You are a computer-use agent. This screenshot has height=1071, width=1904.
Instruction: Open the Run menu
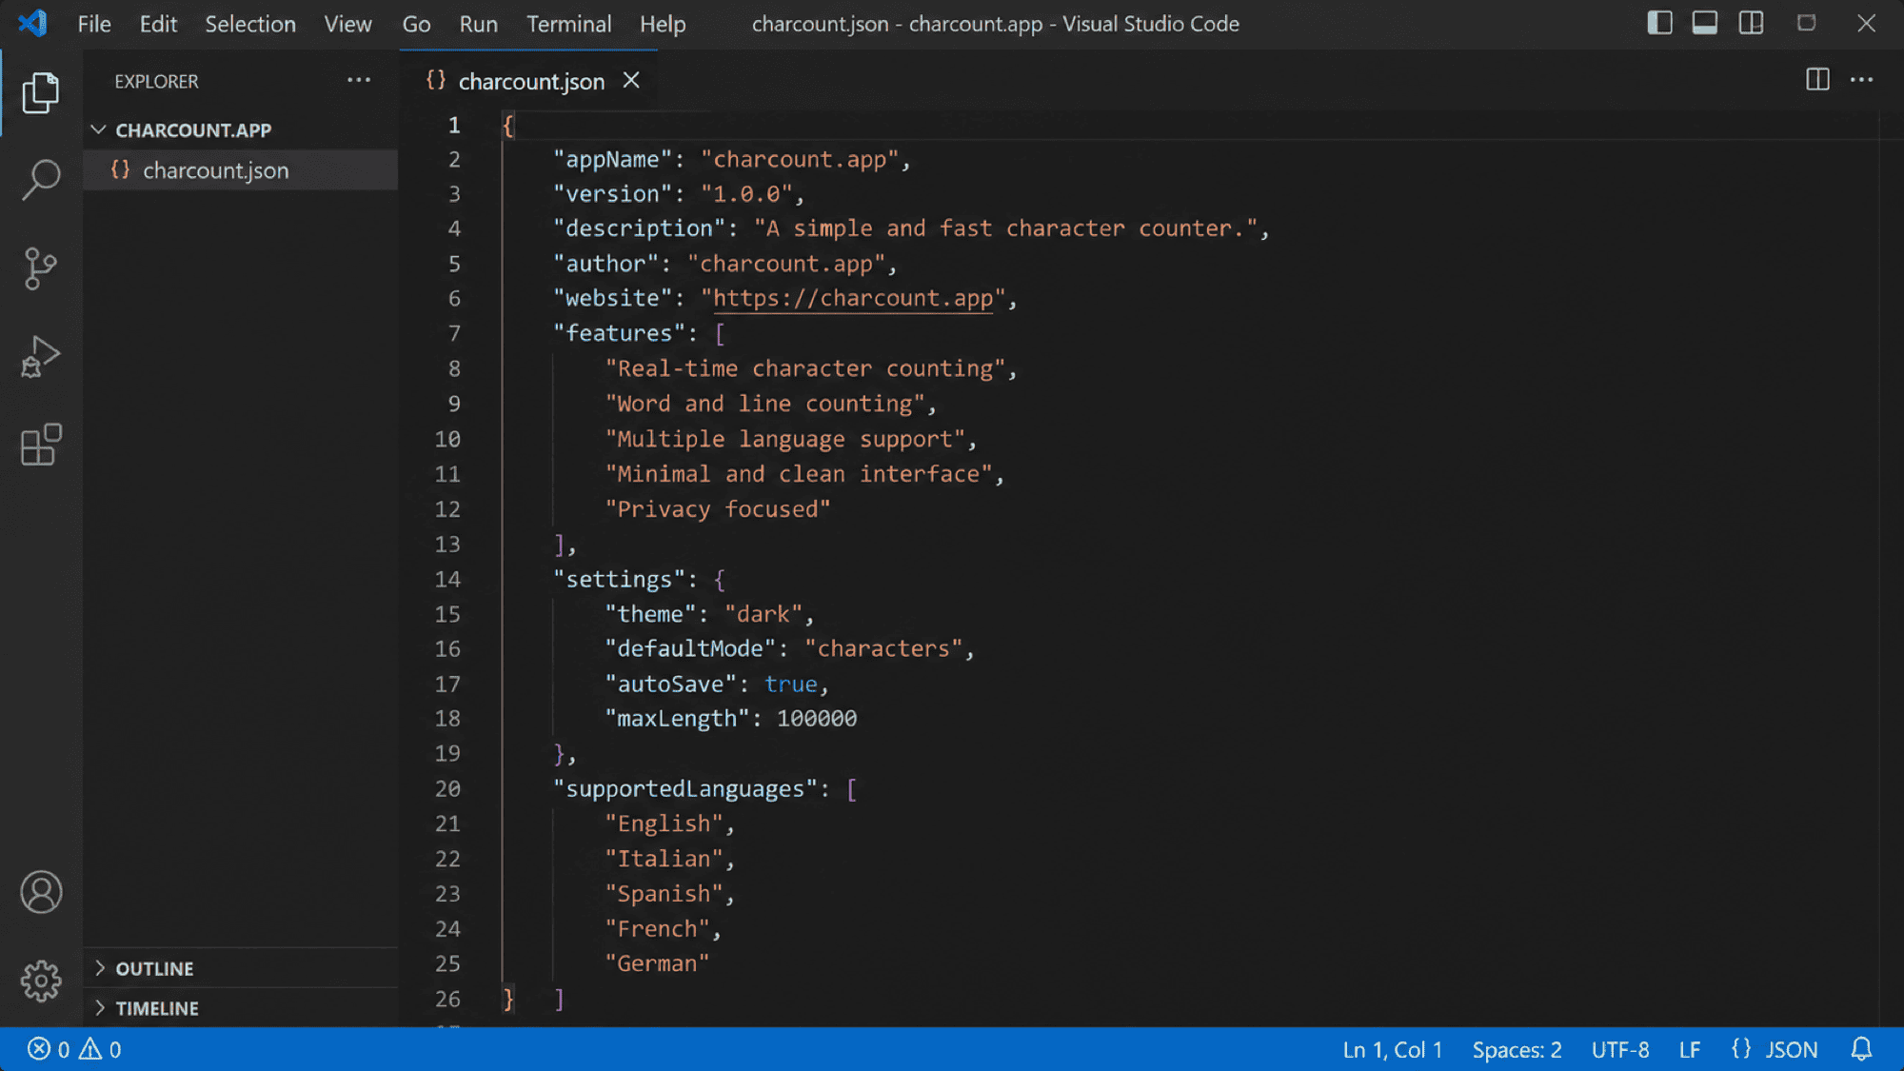[x=478, y=24]
